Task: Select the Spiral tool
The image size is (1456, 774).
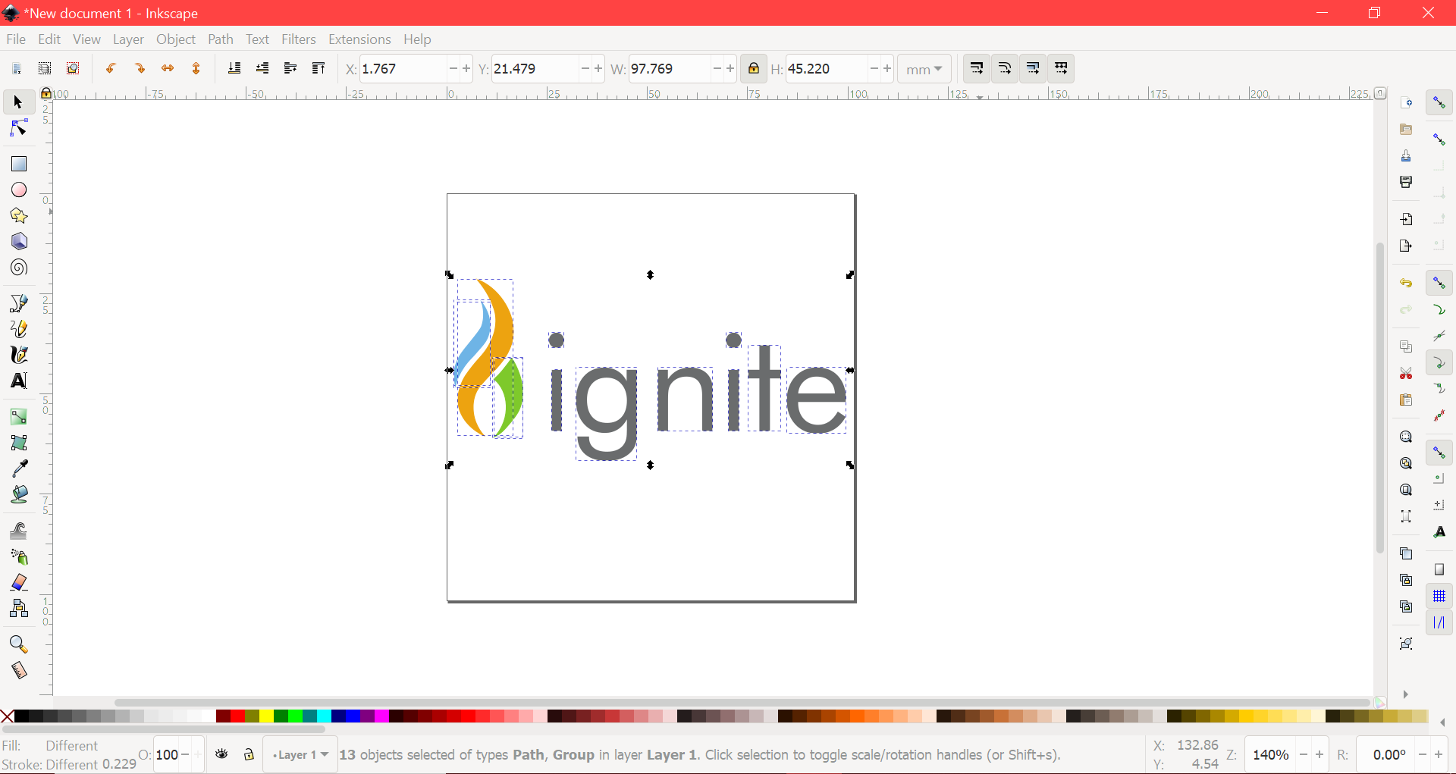Action: point(19,268)
